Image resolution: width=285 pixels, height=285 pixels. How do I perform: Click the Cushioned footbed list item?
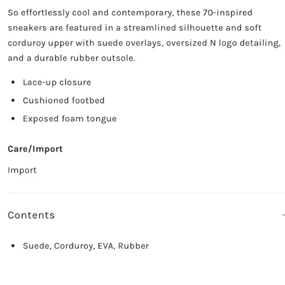[64, 101]
